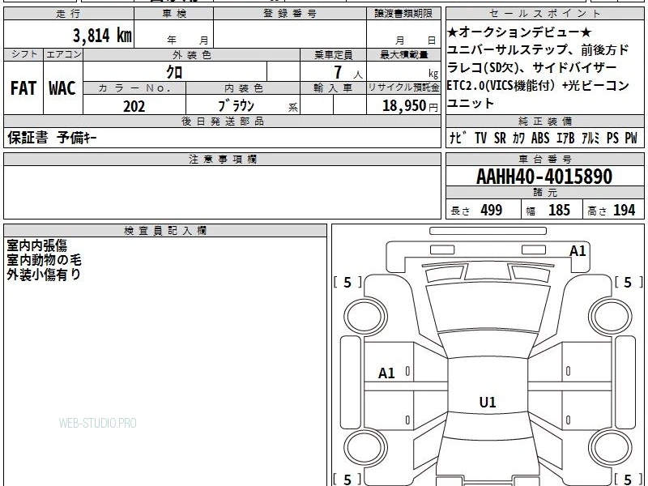This screenshot has width=648, height=486.
Task: Click the カラーNo. header
Action: click(134, 87)
